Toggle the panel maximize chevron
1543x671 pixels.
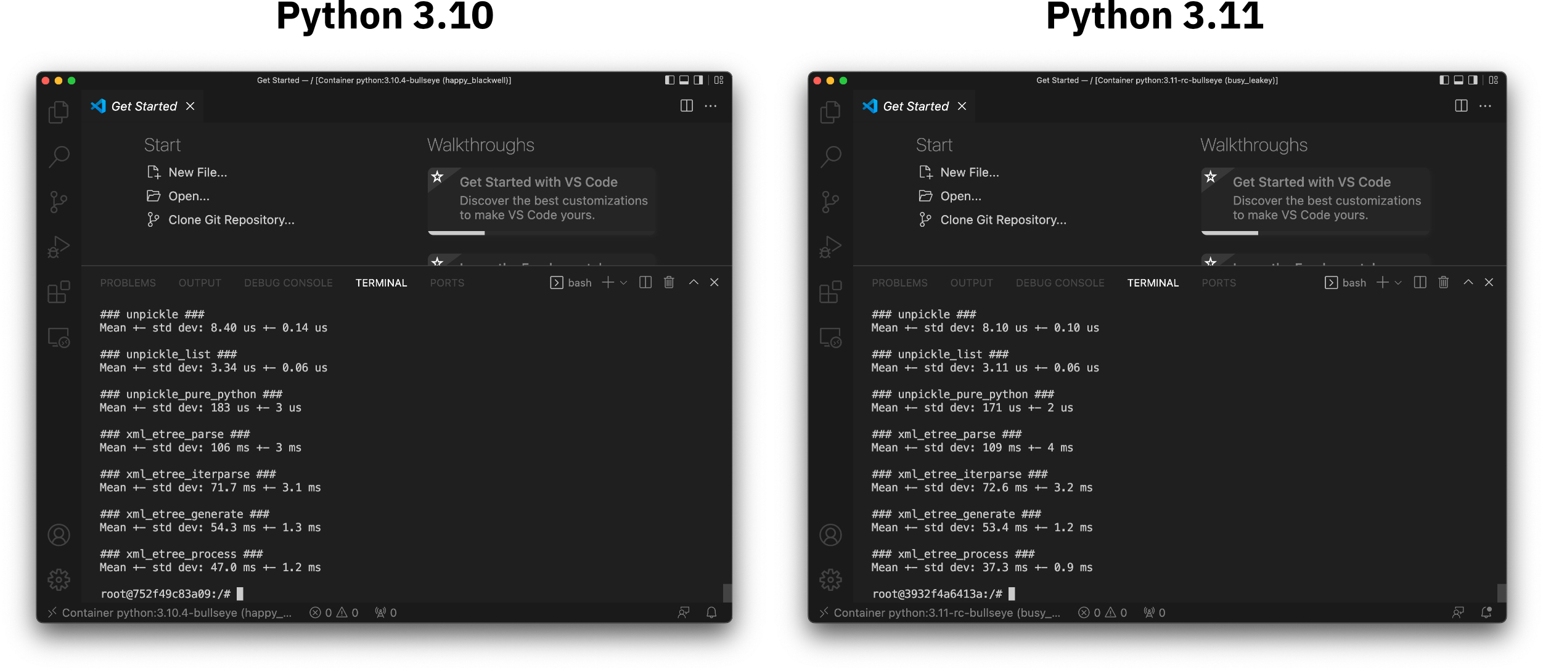click(693, 282)
